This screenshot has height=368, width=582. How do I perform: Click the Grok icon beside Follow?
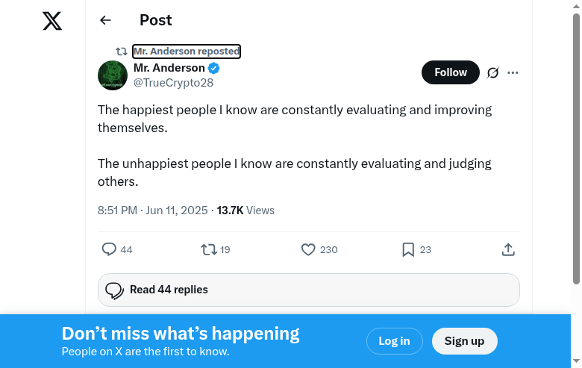492,72
